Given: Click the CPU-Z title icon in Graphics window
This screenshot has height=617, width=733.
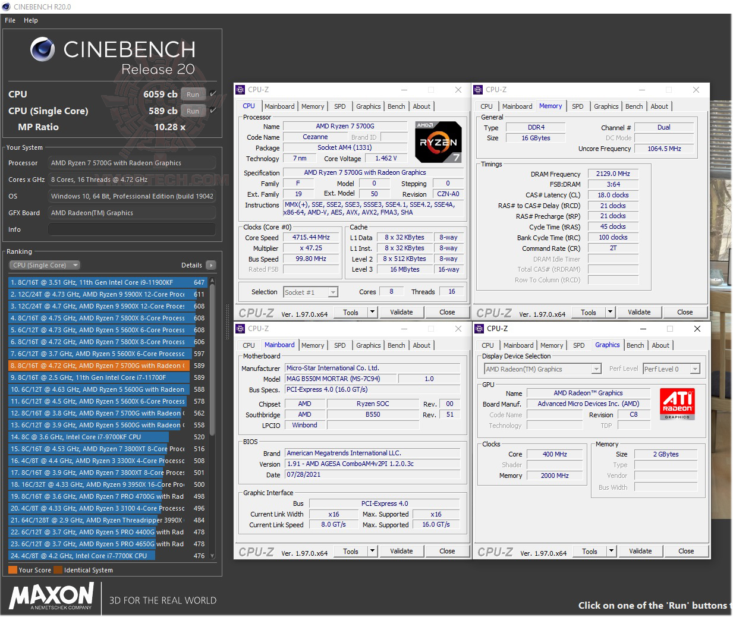Looking at the screenshot, I should click(480, 329).
